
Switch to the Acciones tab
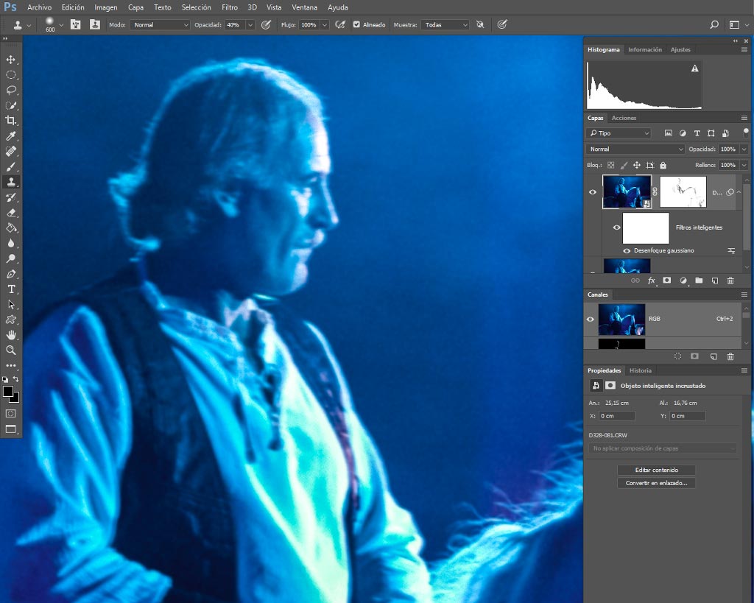pyautogui.click(x=624, y=118)
